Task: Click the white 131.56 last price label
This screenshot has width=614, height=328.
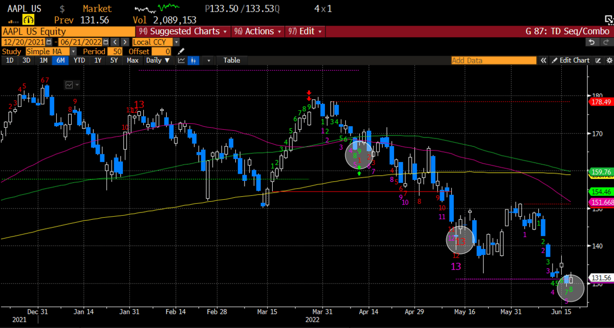Action: pos(600,278)
